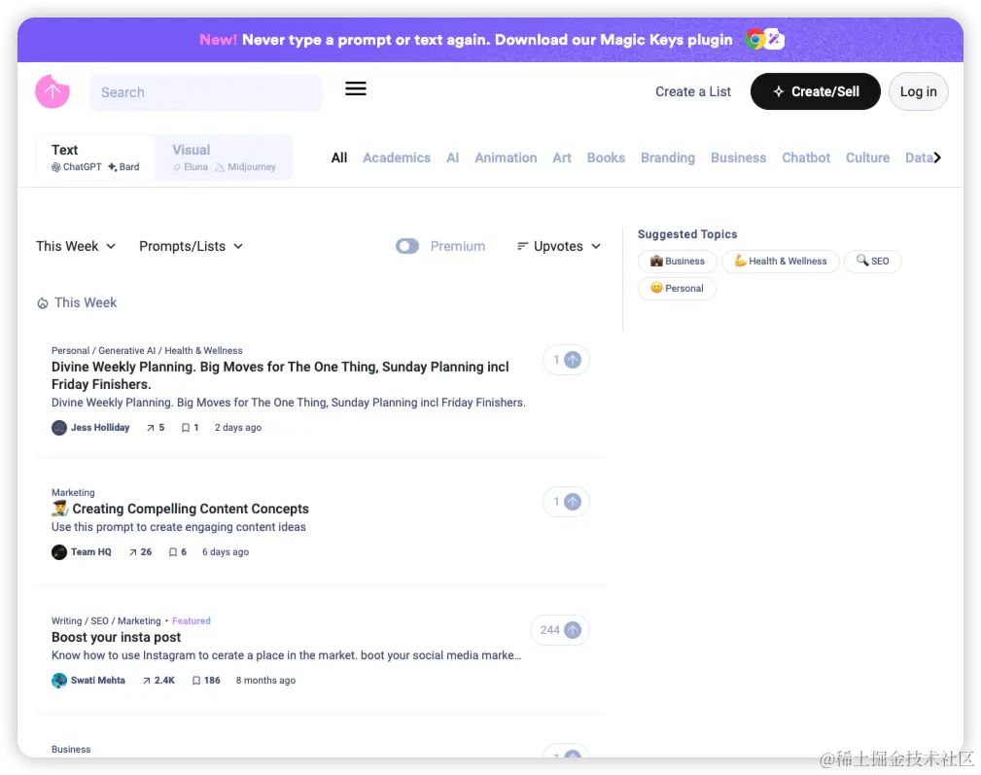Switch to the Visual tab
The image size is (981, 775).
224,158
